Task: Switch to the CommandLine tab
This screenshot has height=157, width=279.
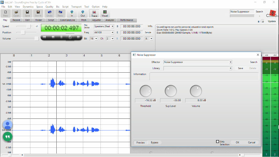Action: pyautogui.click(x=67, y=20)
